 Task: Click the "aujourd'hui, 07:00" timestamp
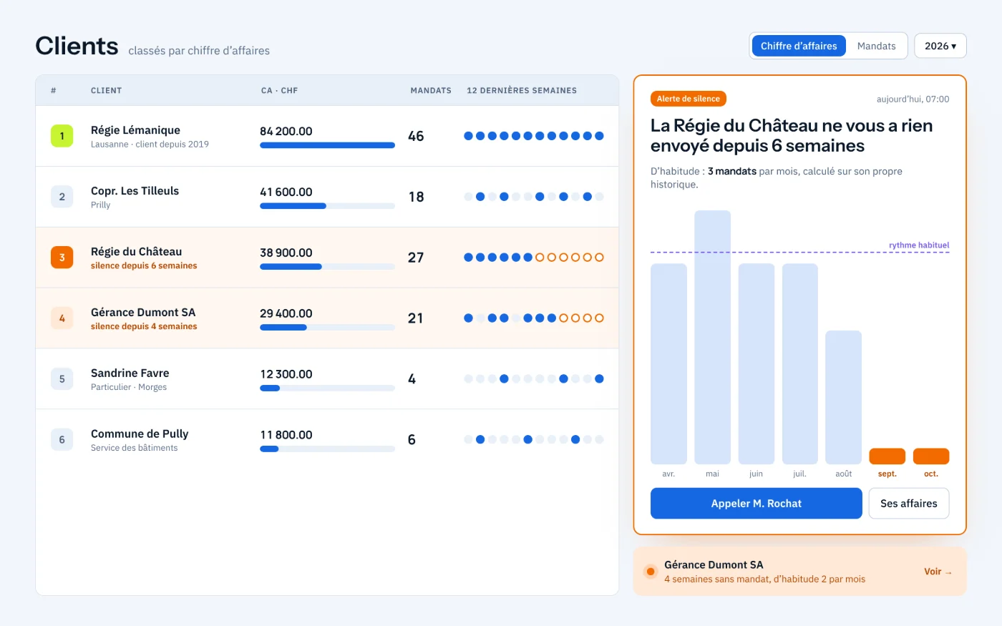[x=913, y=99]
